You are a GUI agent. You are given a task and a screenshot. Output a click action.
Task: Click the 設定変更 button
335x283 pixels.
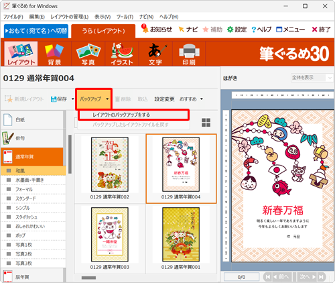point(164,99)
